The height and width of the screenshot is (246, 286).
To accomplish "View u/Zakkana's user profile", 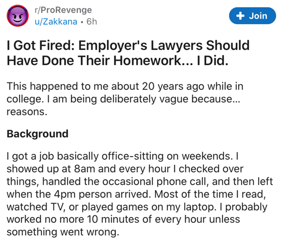I will tap(55, 21).
